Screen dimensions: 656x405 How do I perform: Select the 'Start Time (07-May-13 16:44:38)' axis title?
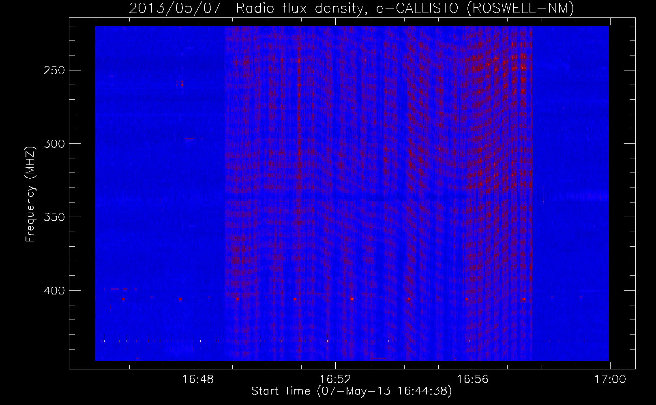point(352,391)
